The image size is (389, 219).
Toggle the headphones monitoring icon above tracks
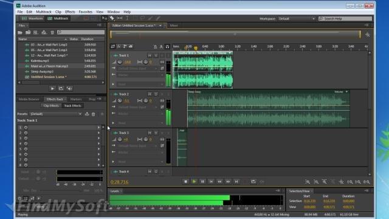(168, 46)
